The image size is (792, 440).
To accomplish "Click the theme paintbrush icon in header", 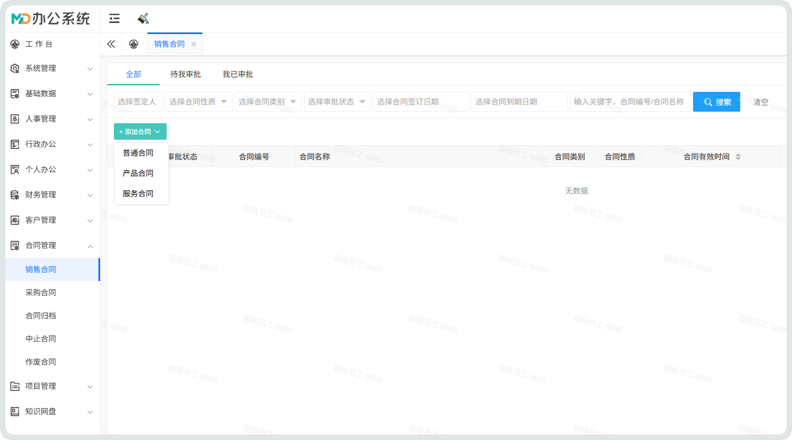I will tap(143, 19).
